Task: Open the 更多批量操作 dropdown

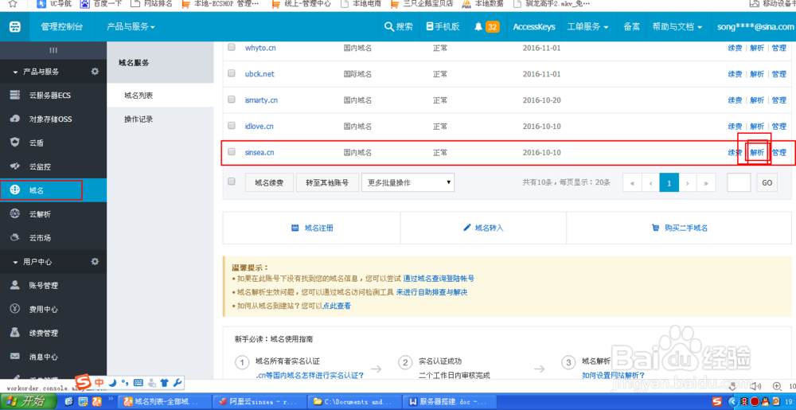Action: pyautogui.click(x=408, y=182)
